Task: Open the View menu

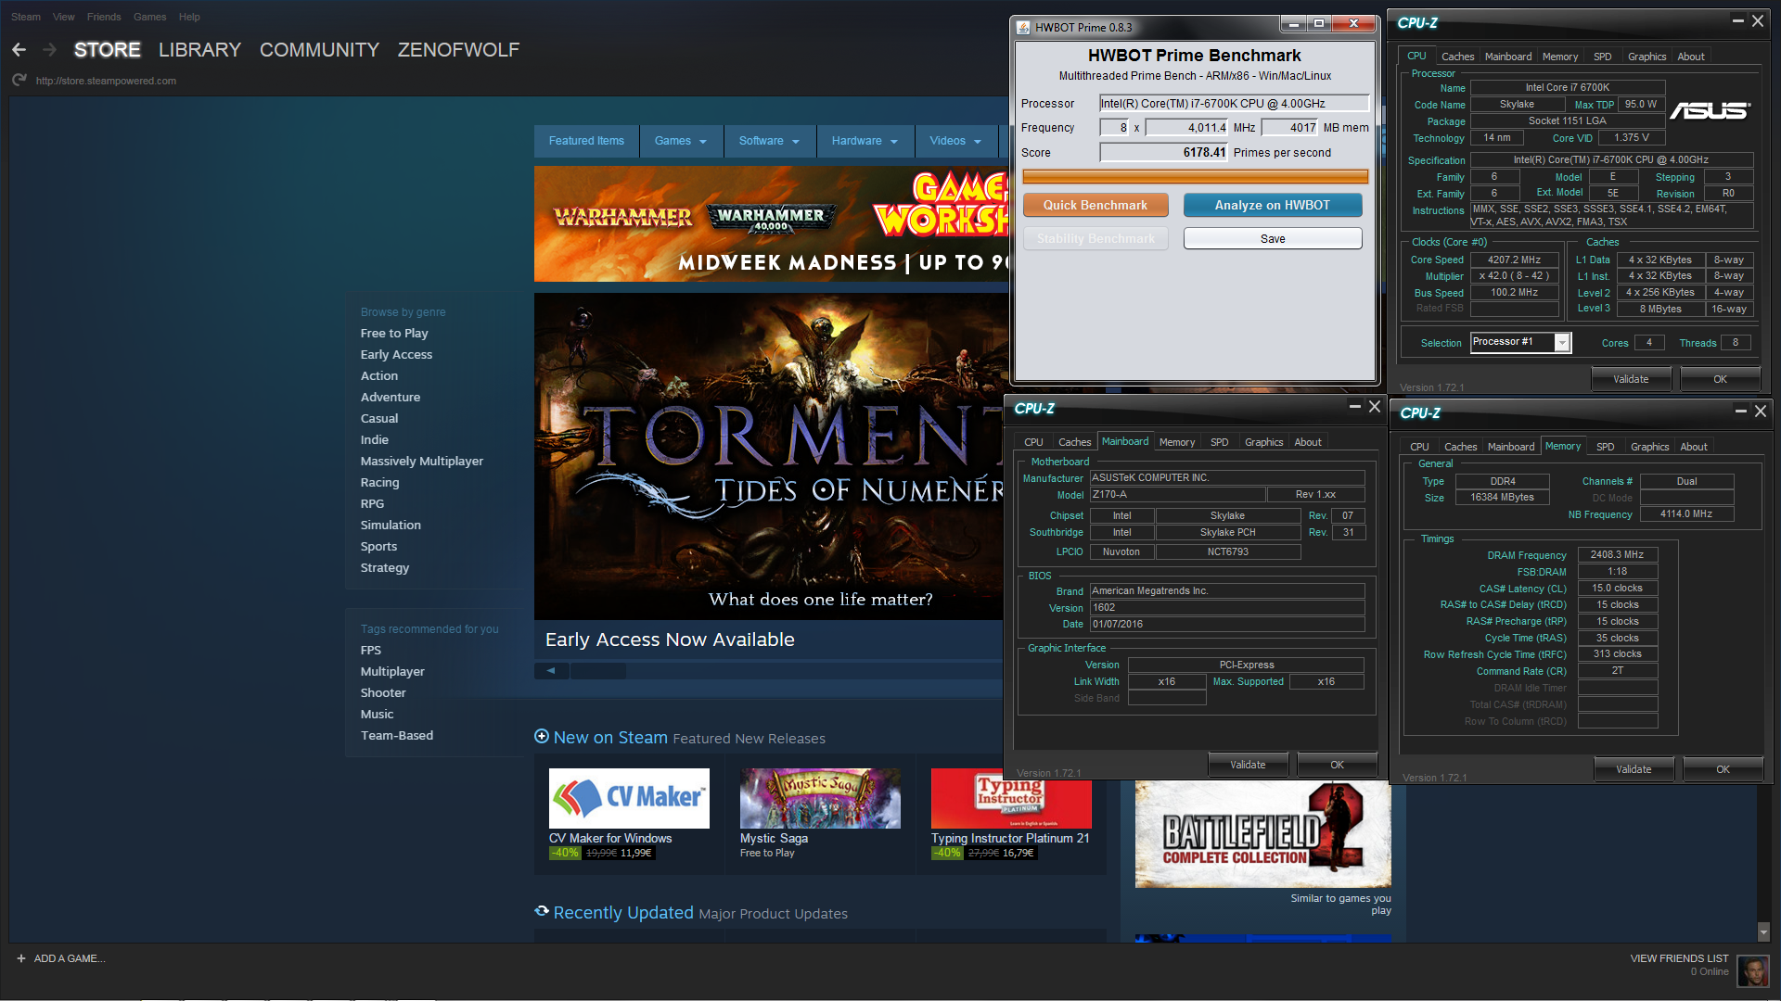Action: pyautogui.click(x=64, y=17)
